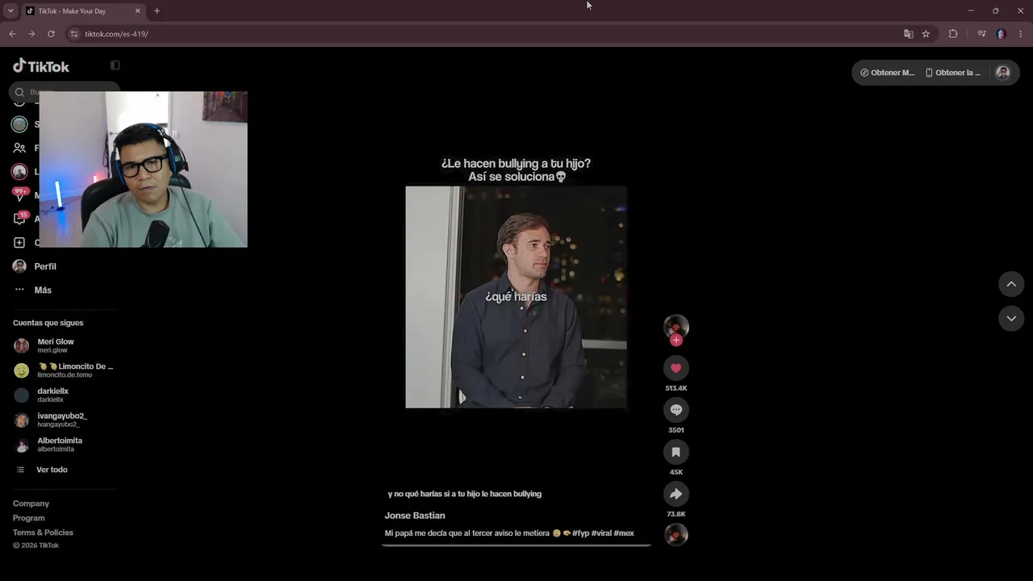The image size is (1033, 581).
Task: Open the #mex hashtag
Action: coord(624,533)
